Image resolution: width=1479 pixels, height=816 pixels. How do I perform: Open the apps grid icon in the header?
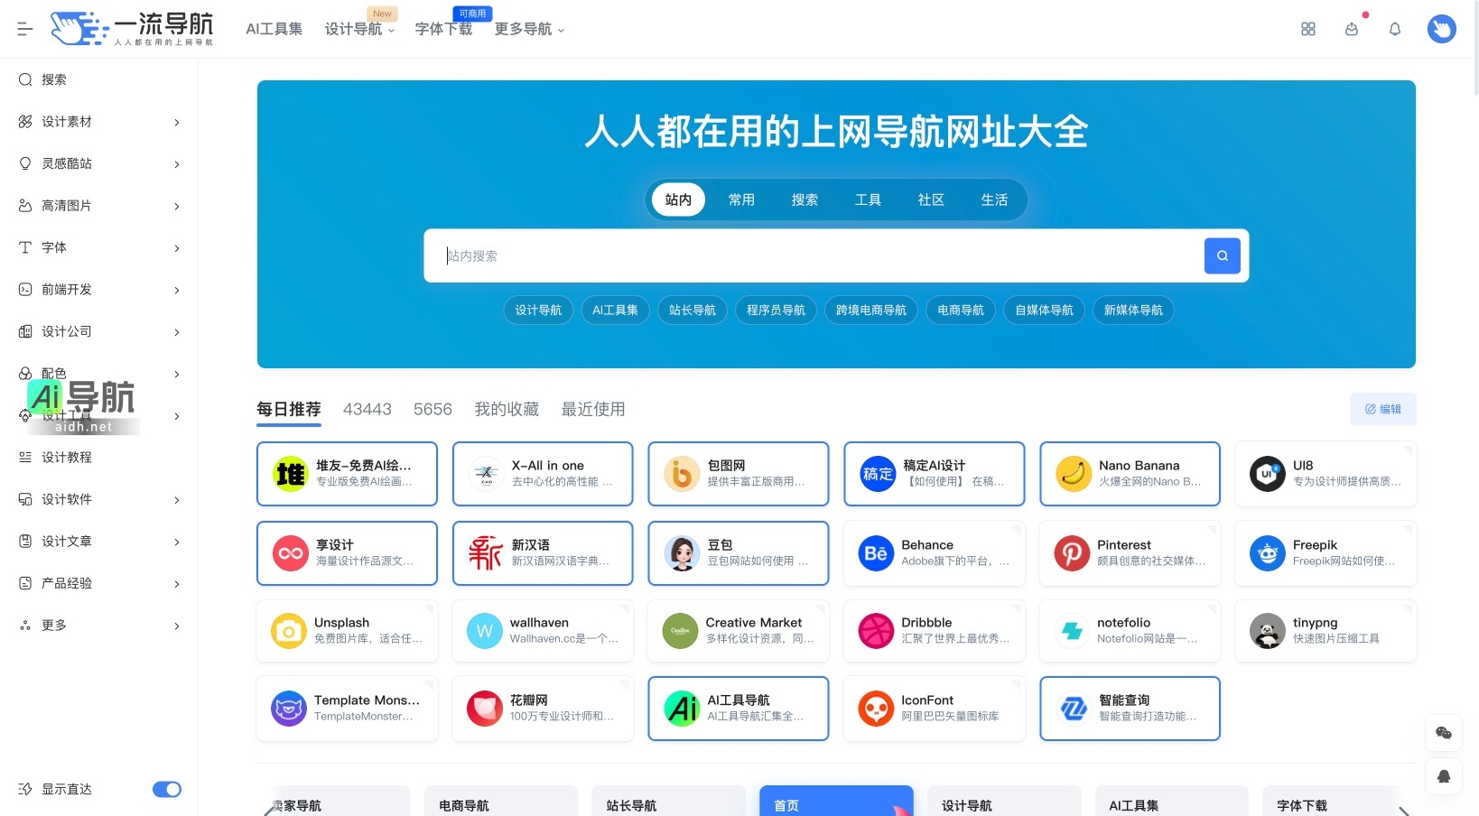point(1307,28)
